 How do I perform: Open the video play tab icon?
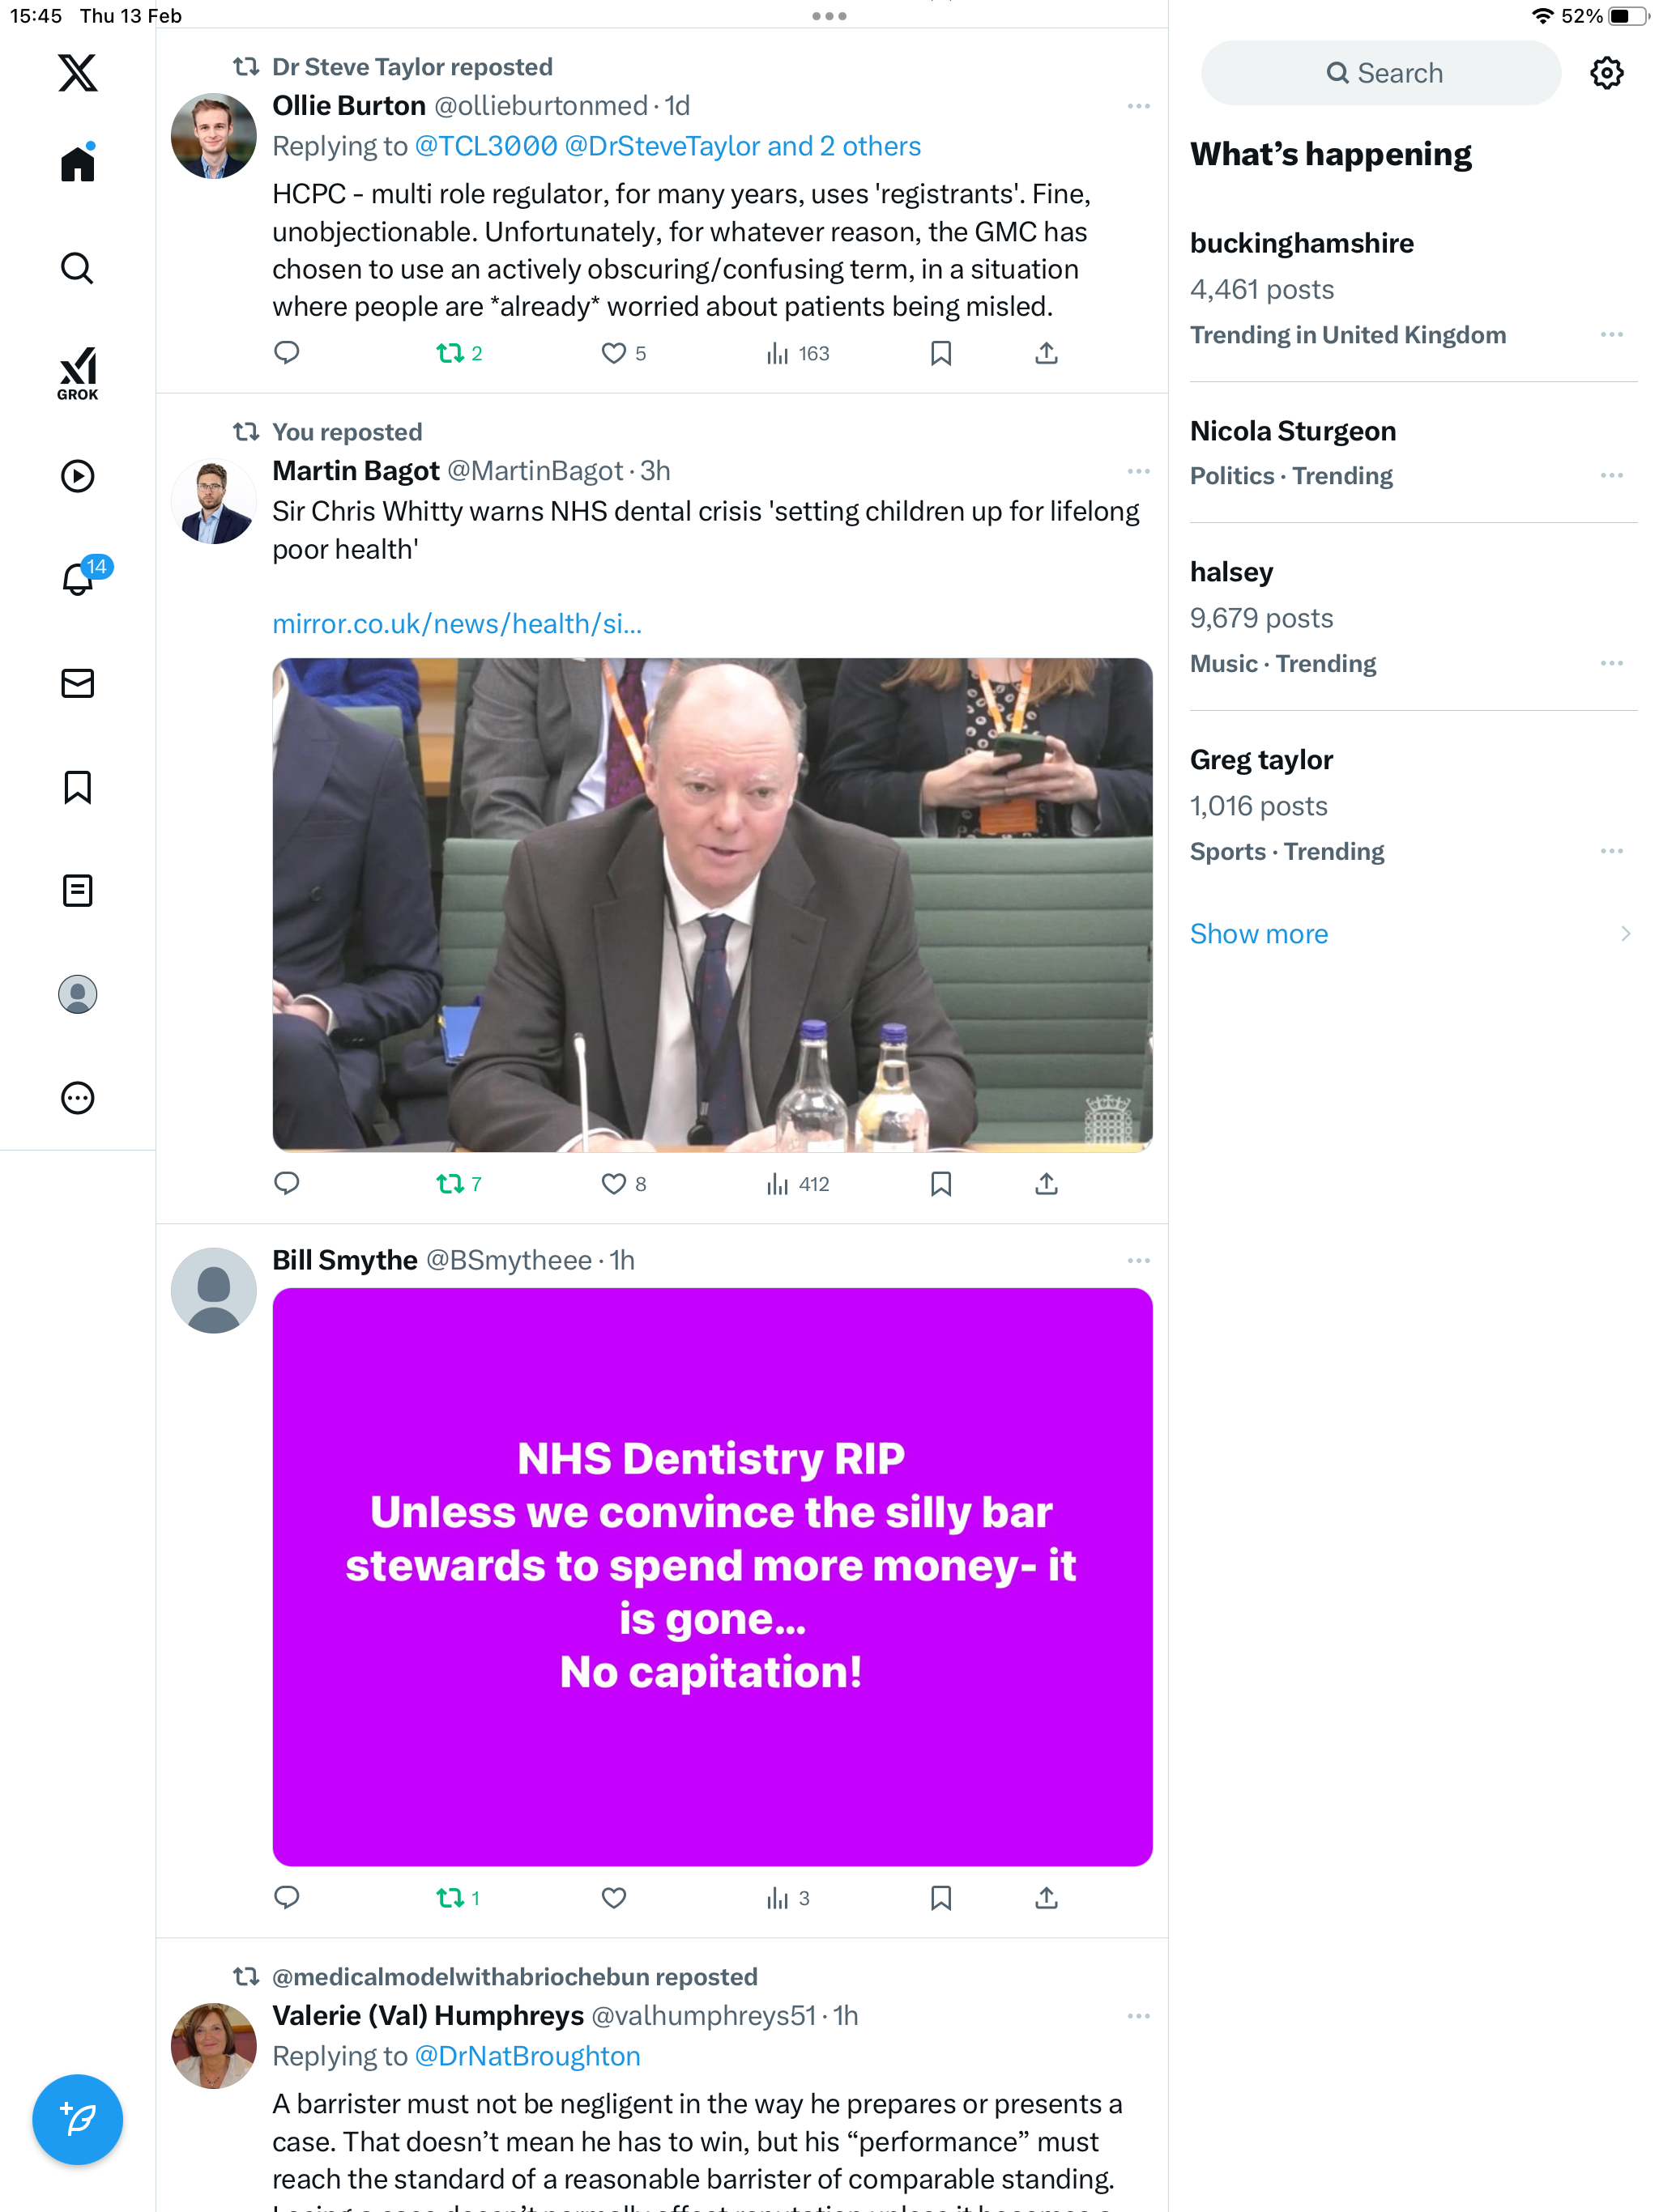point(77,476)
